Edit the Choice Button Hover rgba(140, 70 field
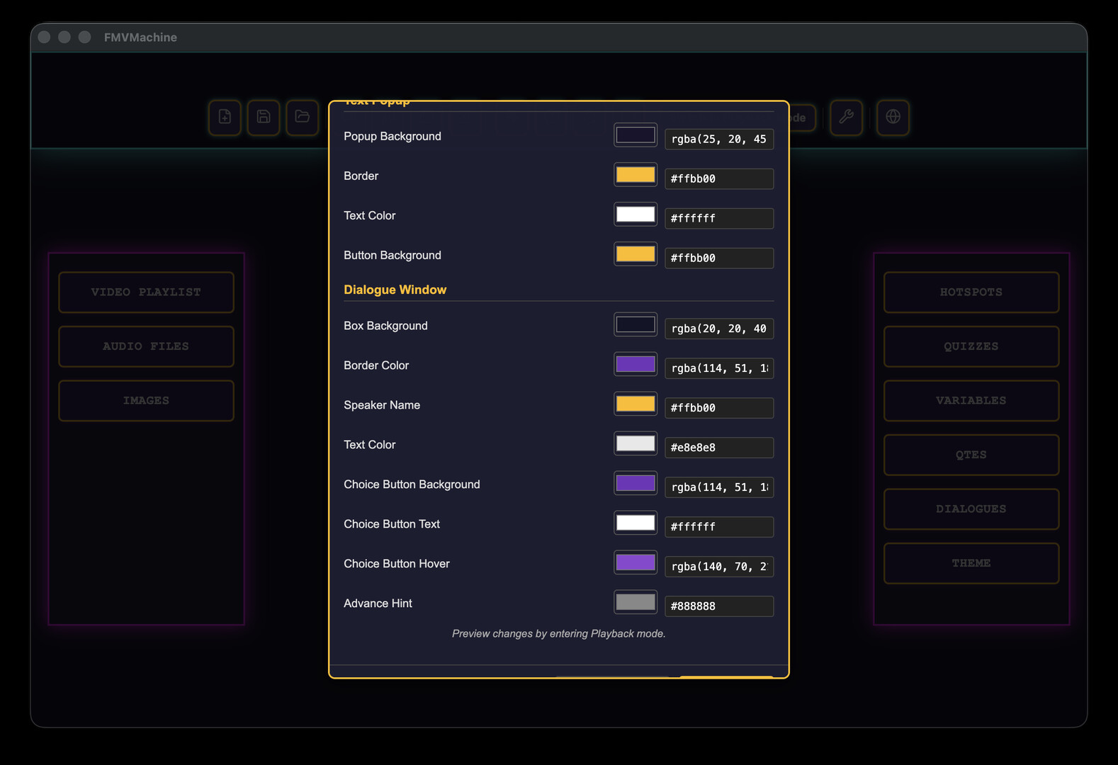 (719, 567)
